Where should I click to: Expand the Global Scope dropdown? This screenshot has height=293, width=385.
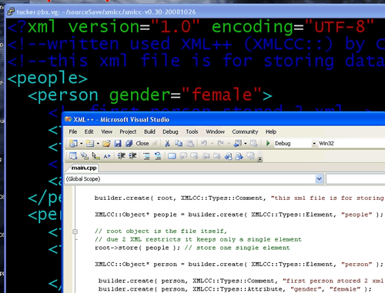[319, 179]
